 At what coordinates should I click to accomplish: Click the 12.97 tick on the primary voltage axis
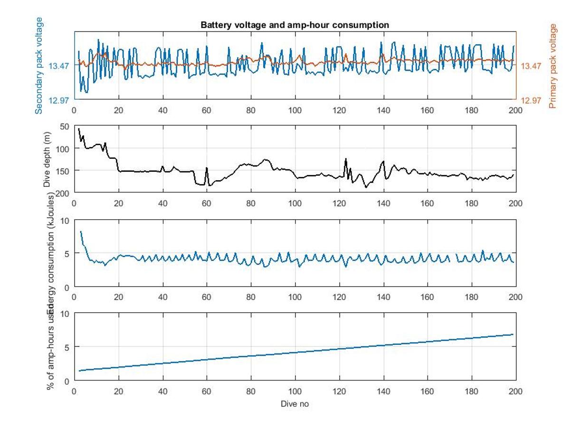click(x=531, y=100)
